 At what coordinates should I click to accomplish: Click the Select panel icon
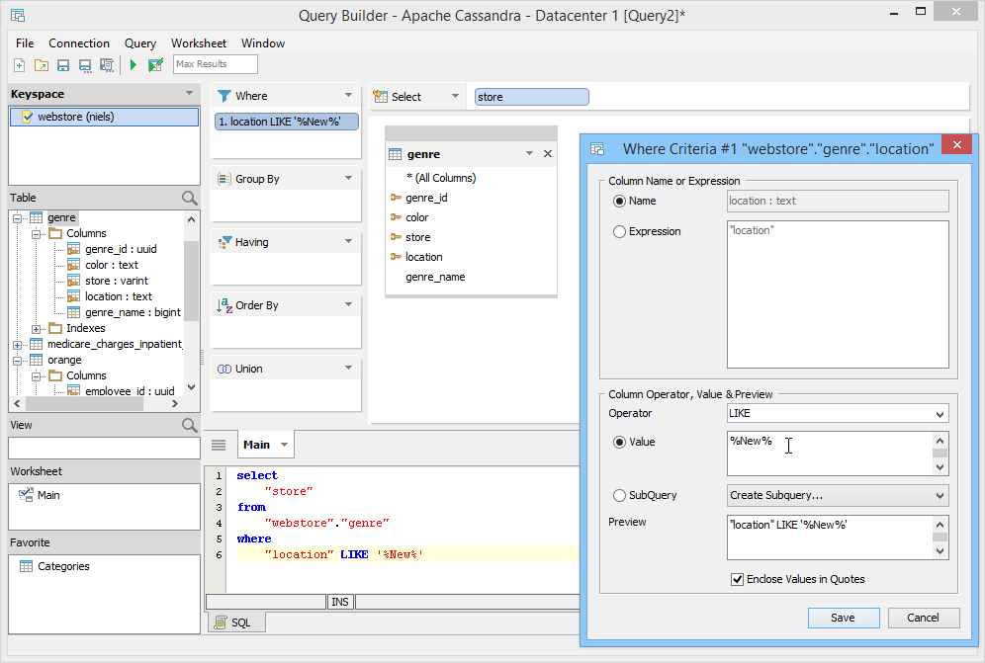380,97
